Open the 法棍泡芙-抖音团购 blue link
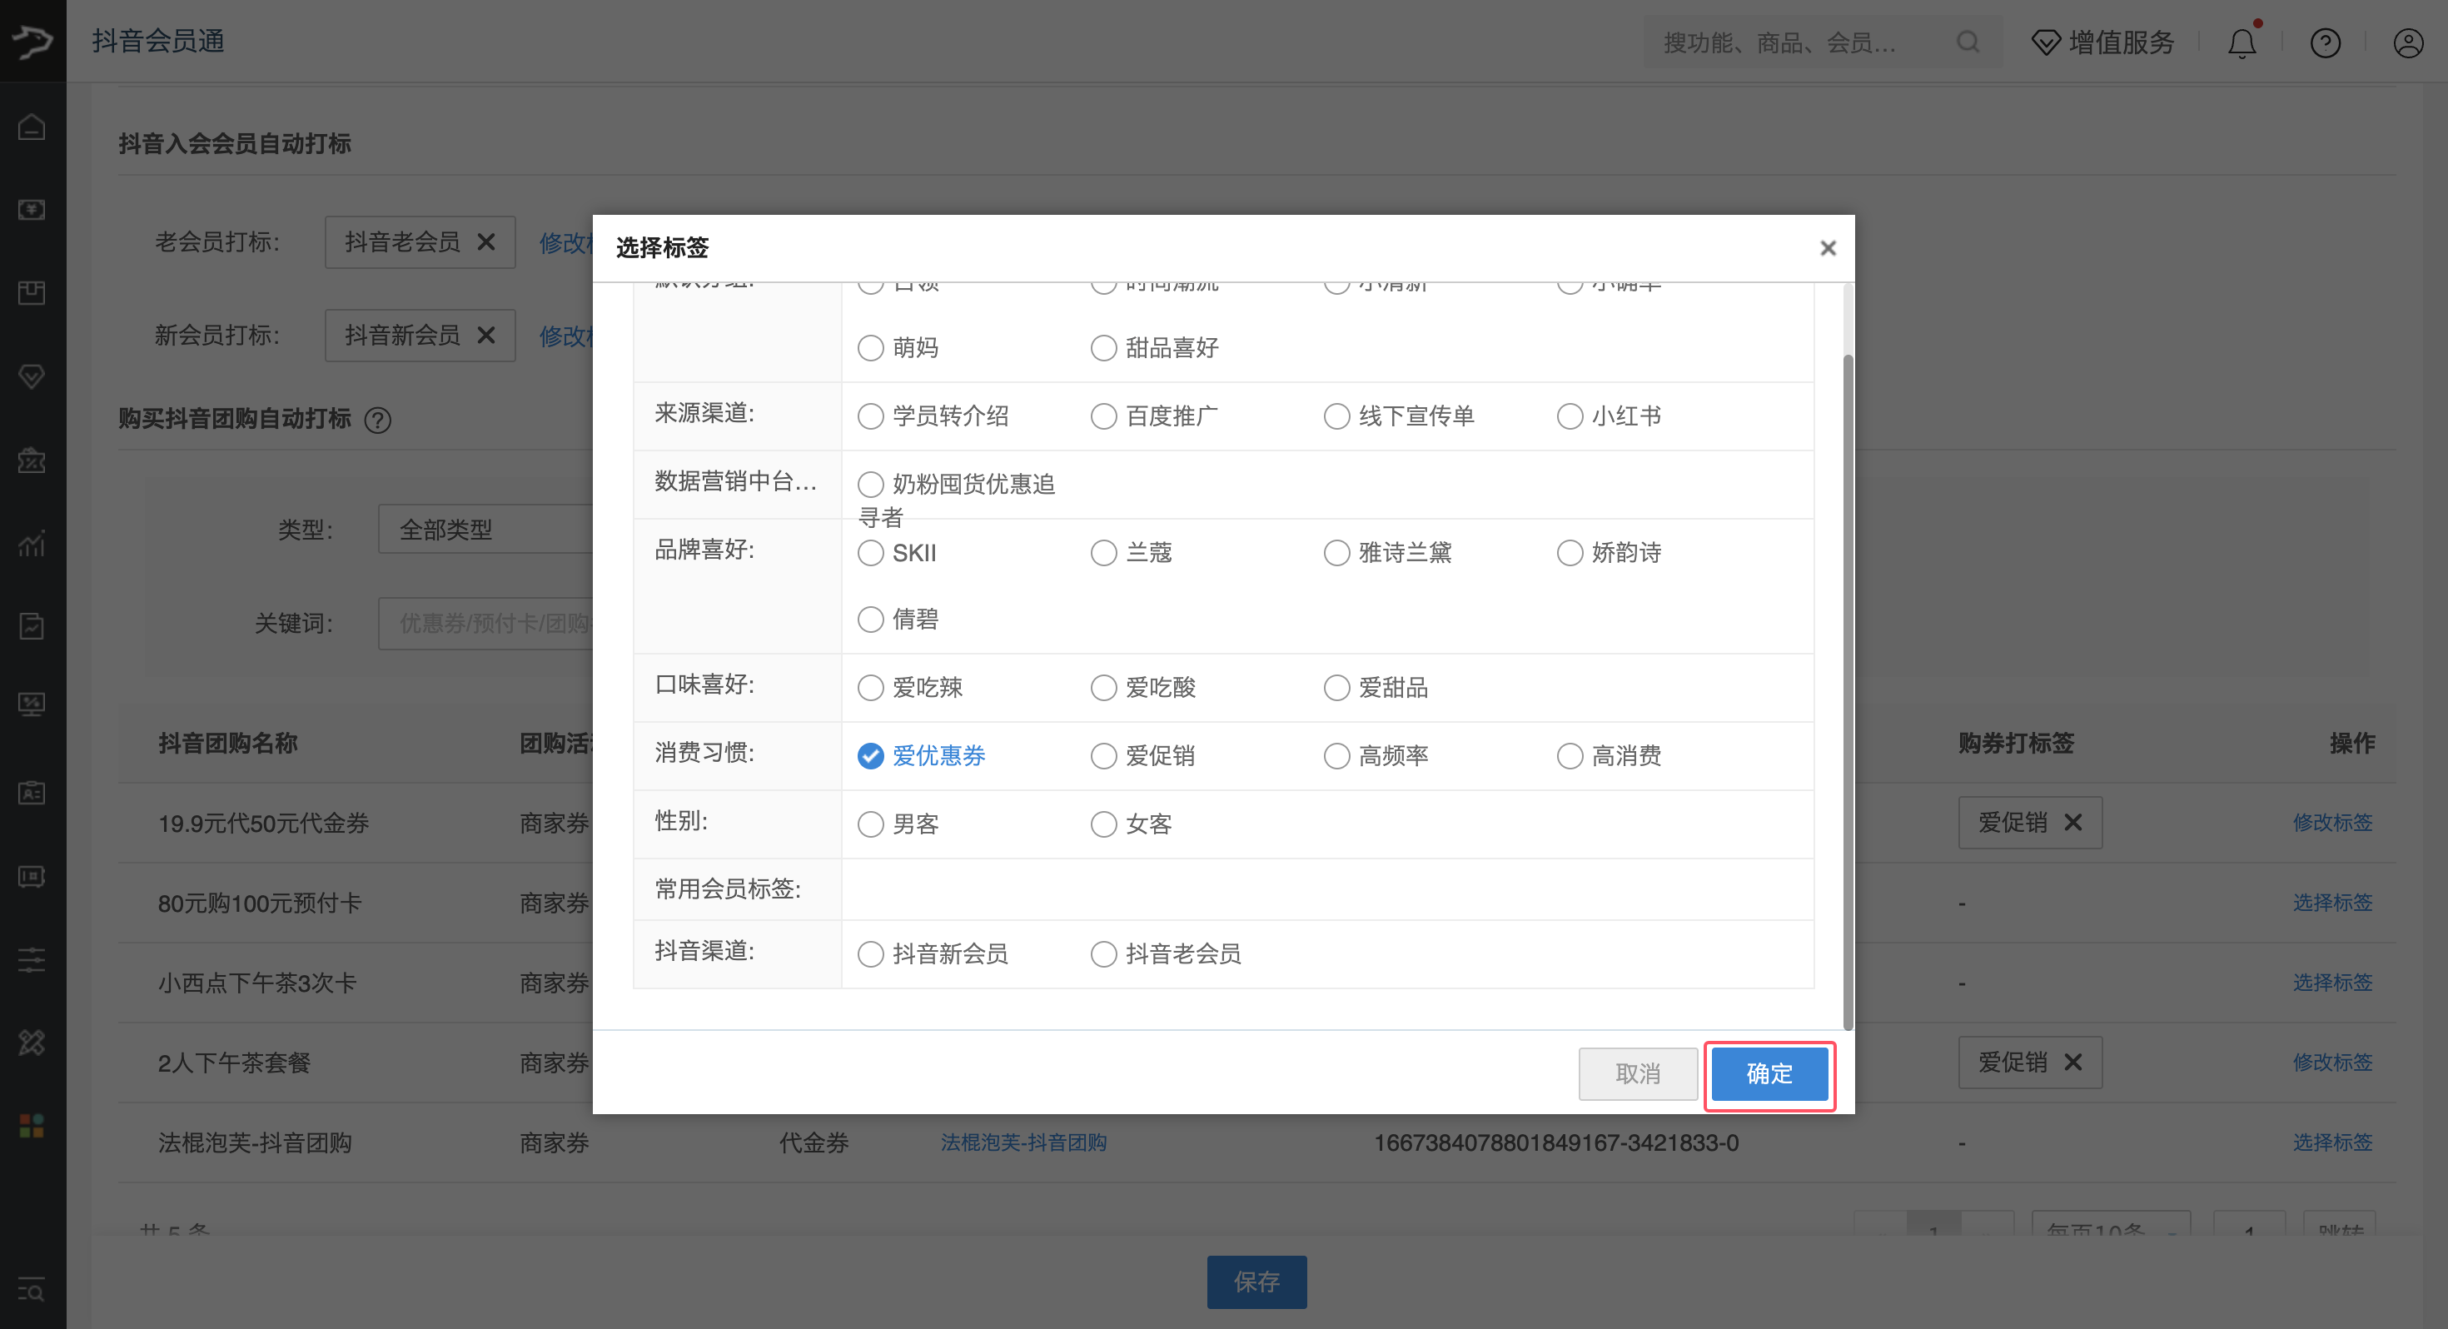Viewport: 2448px width, 1329px height. tap(1023, 1142)
